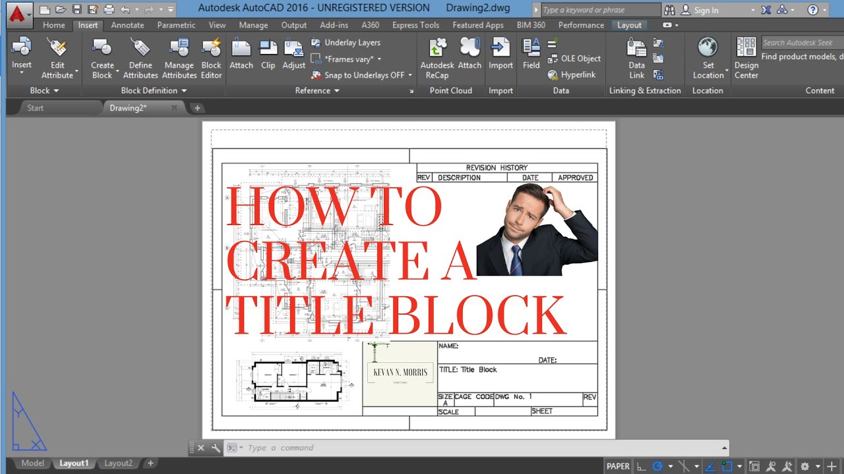This screenshot has height=474, width=844.
Task: Switch to the Model tab
Action: pos(33,463)
